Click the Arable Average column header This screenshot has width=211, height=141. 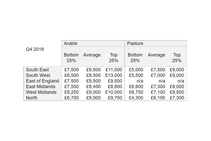92,55
